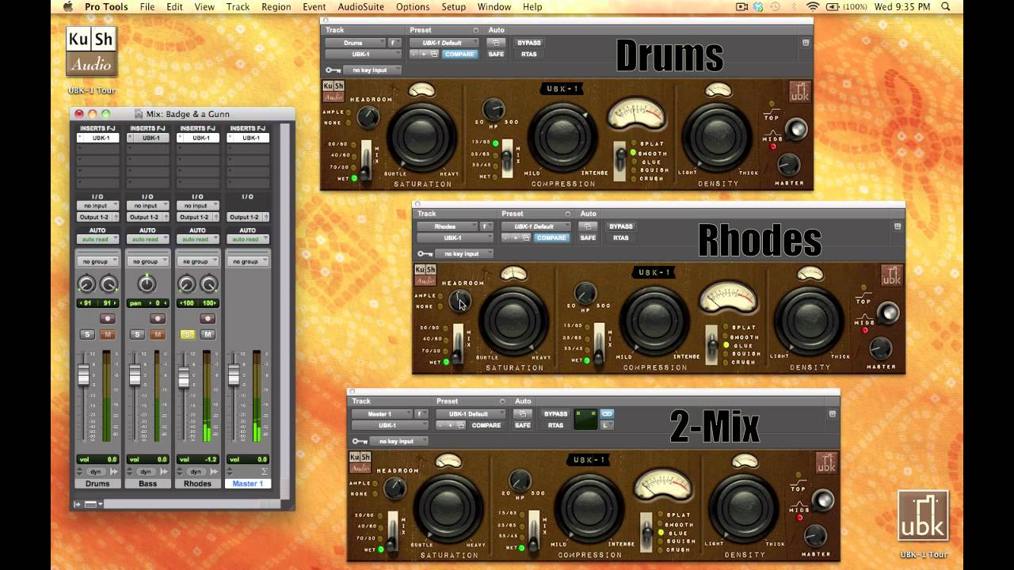The width and height of the screenshot is (1014, 570).
Task: Toggle COMPARE in 2-Mix plugin
Action: (486, 425)
